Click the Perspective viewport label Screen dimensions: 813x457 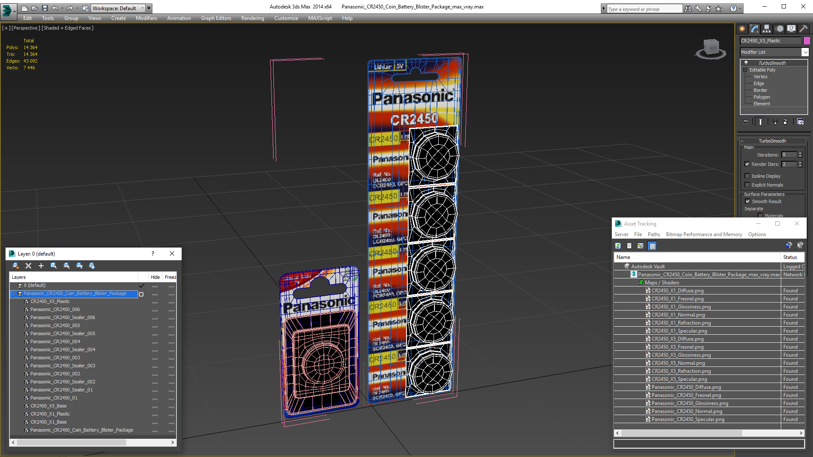click(x=26, y=28)
